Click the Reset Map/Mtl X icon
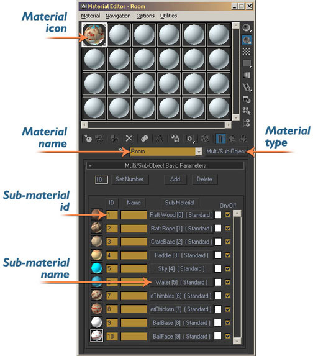This screenshot has width=313, height=356. pyautogui.click(x=129, y=139)
